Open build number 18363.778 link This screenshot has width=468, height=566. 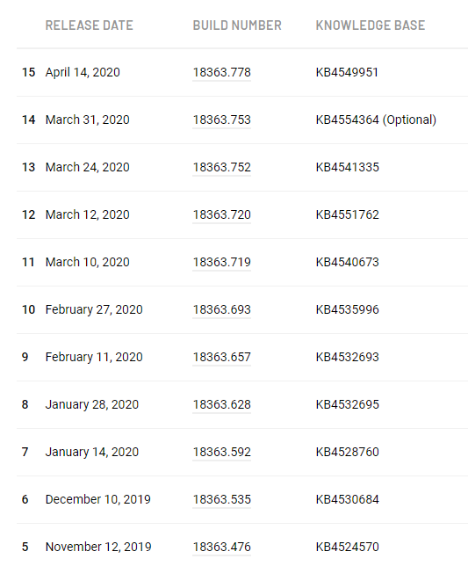[222, 72]
